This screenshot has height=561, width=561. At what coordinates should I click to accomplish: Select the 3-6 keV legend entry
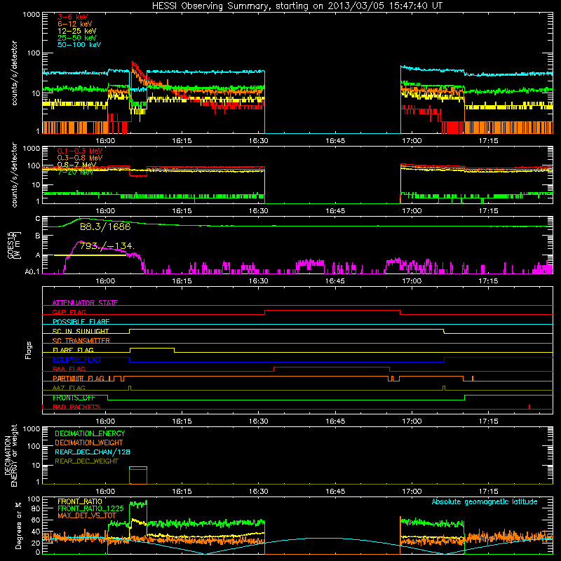click(x=72, y=17)
